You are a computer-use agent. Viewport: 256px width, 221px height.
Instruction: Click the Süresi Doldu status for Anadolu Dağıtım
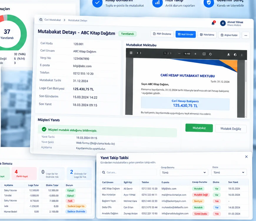click(201, 214)
